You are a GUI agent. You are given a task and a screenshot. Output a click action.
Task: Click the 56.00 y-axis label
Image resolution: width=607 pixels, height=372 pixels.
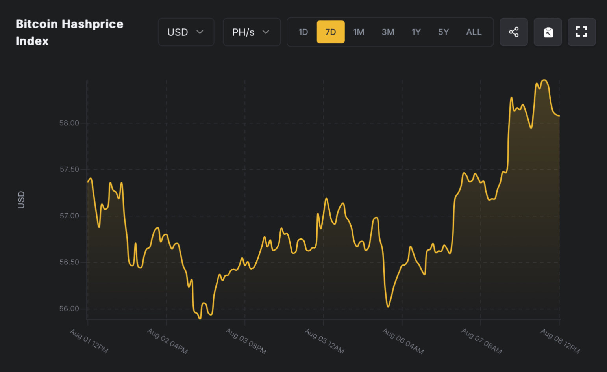69,309
